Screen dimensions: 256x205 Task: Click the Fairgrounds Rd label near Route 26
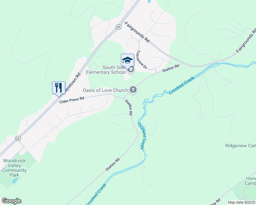tap(137, 32)
